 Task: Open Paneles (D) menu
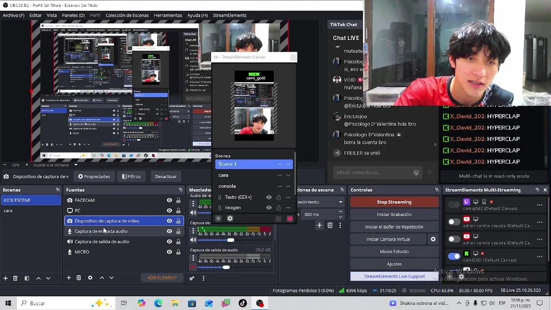pos(73,15)
